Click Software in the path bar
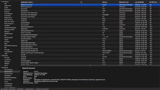 point(20,89)
